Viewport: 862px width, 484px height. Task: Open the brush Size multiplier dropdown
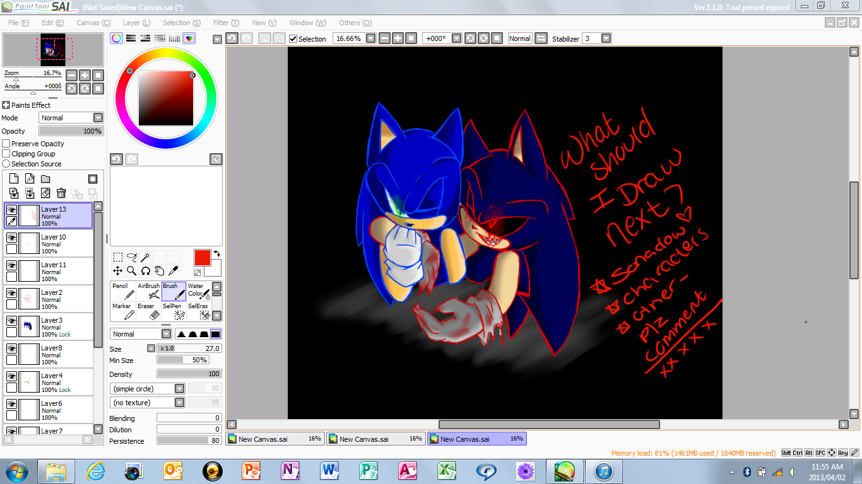pyautogui.click(x=151, y=349)
